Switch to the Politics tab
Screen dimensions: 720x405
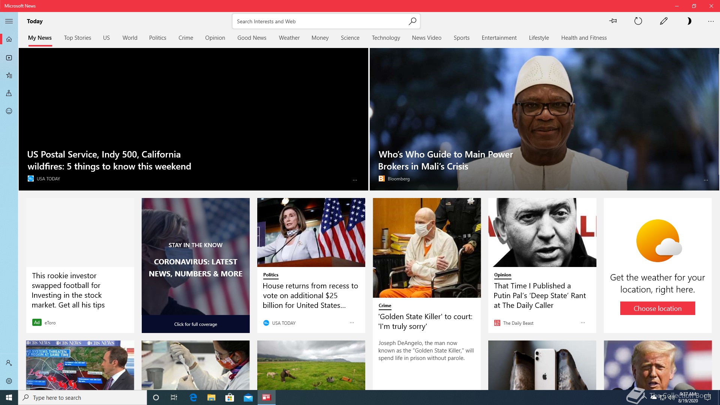(157, 38)
